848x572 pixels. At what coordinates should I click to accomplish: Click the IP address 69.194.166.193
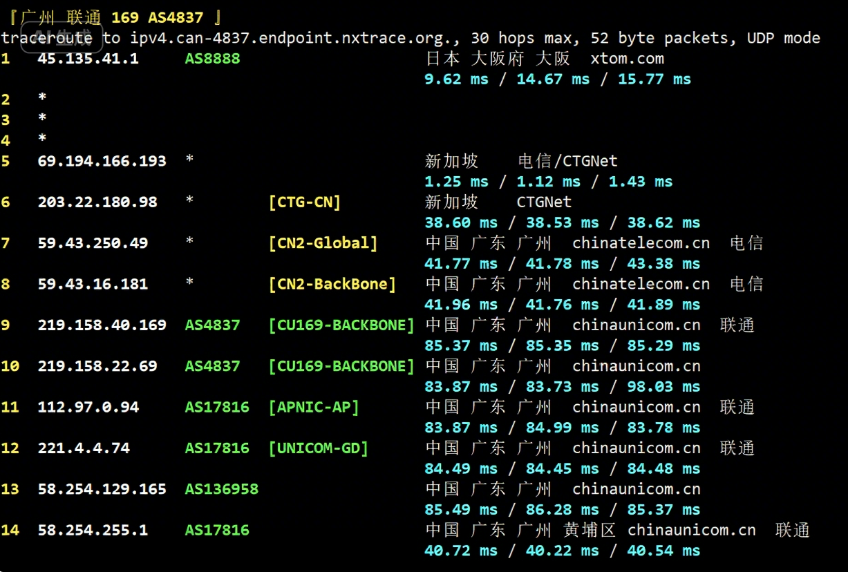pos(102,161)
